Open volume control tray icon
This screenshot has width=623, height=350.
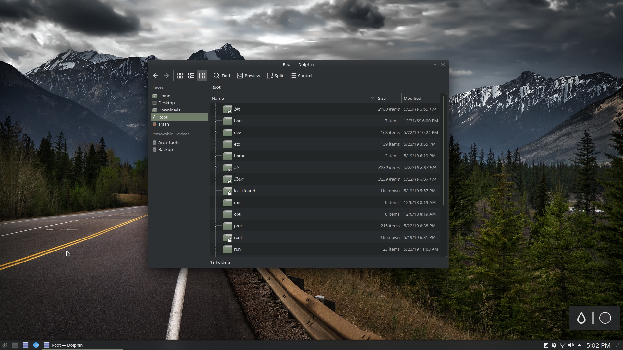571,345
